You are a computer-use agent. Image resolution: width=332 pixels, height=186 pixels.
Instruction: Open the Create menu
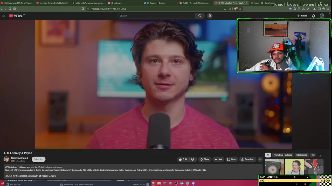click(x=302, y=16)
